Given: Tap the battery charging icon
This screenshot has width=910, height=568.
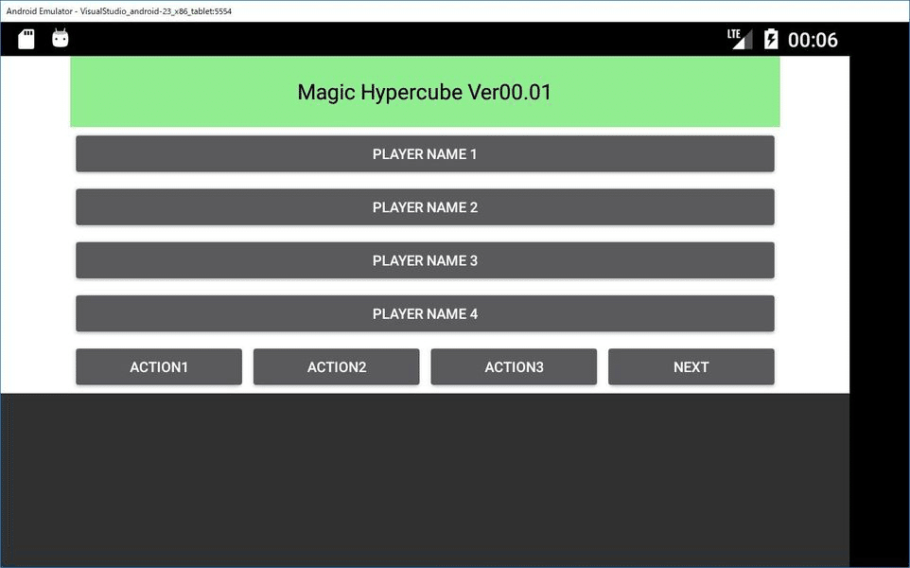Looking at the screenshot, I should (771, 39).
